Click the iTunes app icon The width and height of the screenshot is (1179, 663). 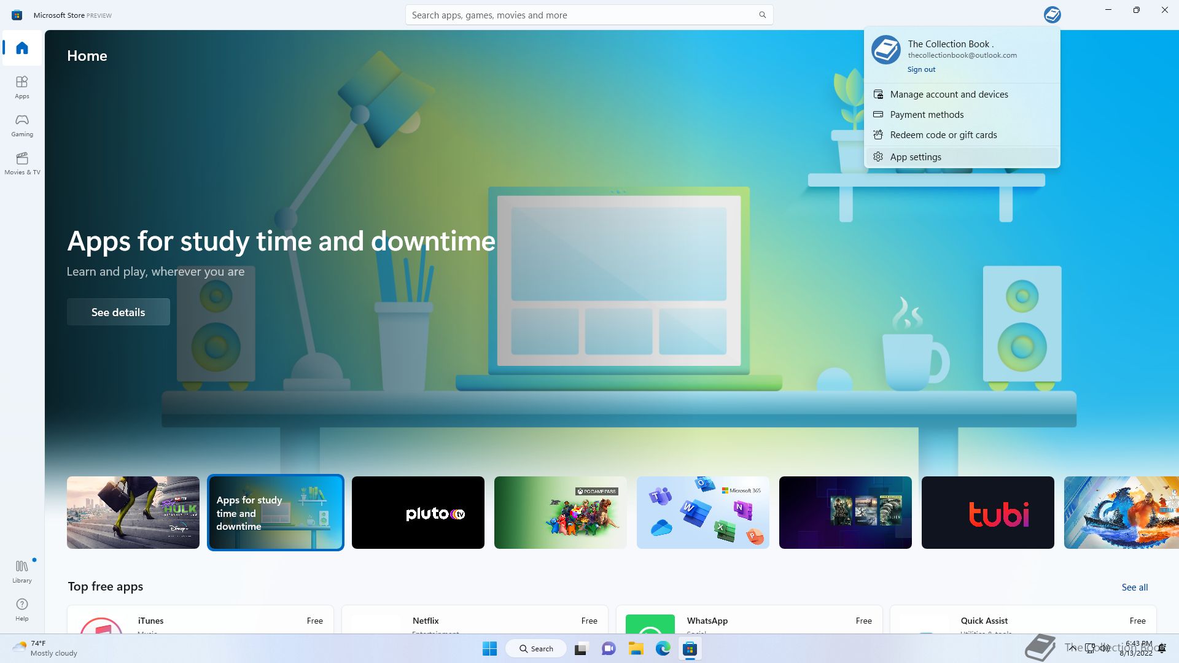tap(101, 625)
